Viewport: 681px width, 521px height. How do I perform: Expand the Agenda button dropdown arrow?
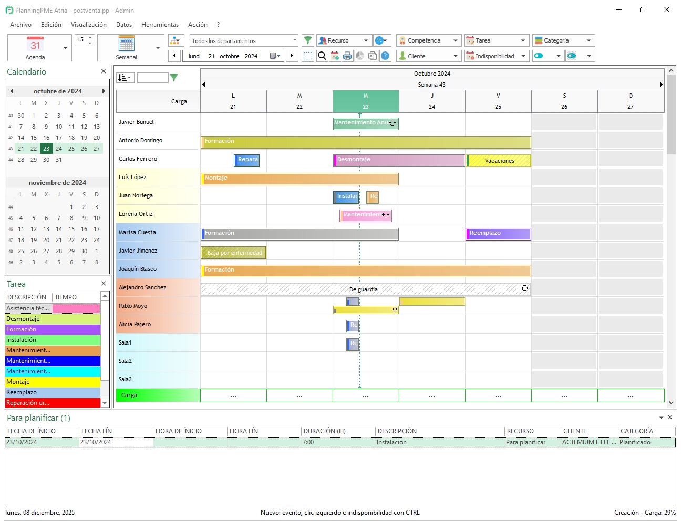(x=66, y=48)
